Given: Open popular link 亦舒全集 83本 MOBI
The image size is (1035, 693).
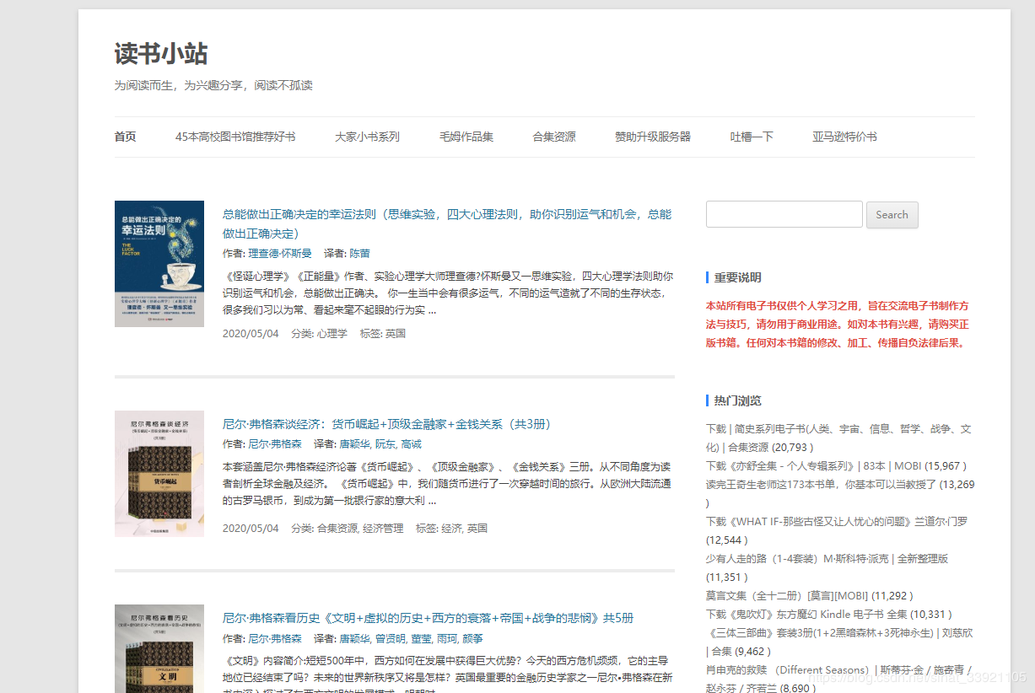Looking at the screenshot, I should [x=812, y=465].
